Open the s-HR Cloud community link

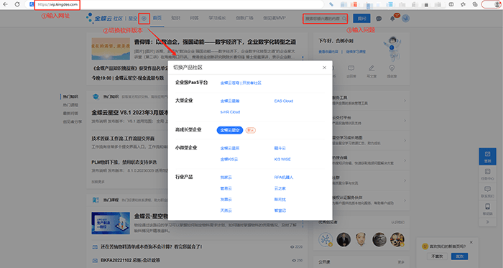pyautogui.click(x=230, y=112)
